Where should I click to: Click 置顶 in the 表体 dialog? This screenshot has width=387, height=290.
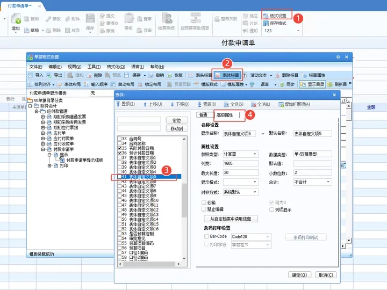125,104
